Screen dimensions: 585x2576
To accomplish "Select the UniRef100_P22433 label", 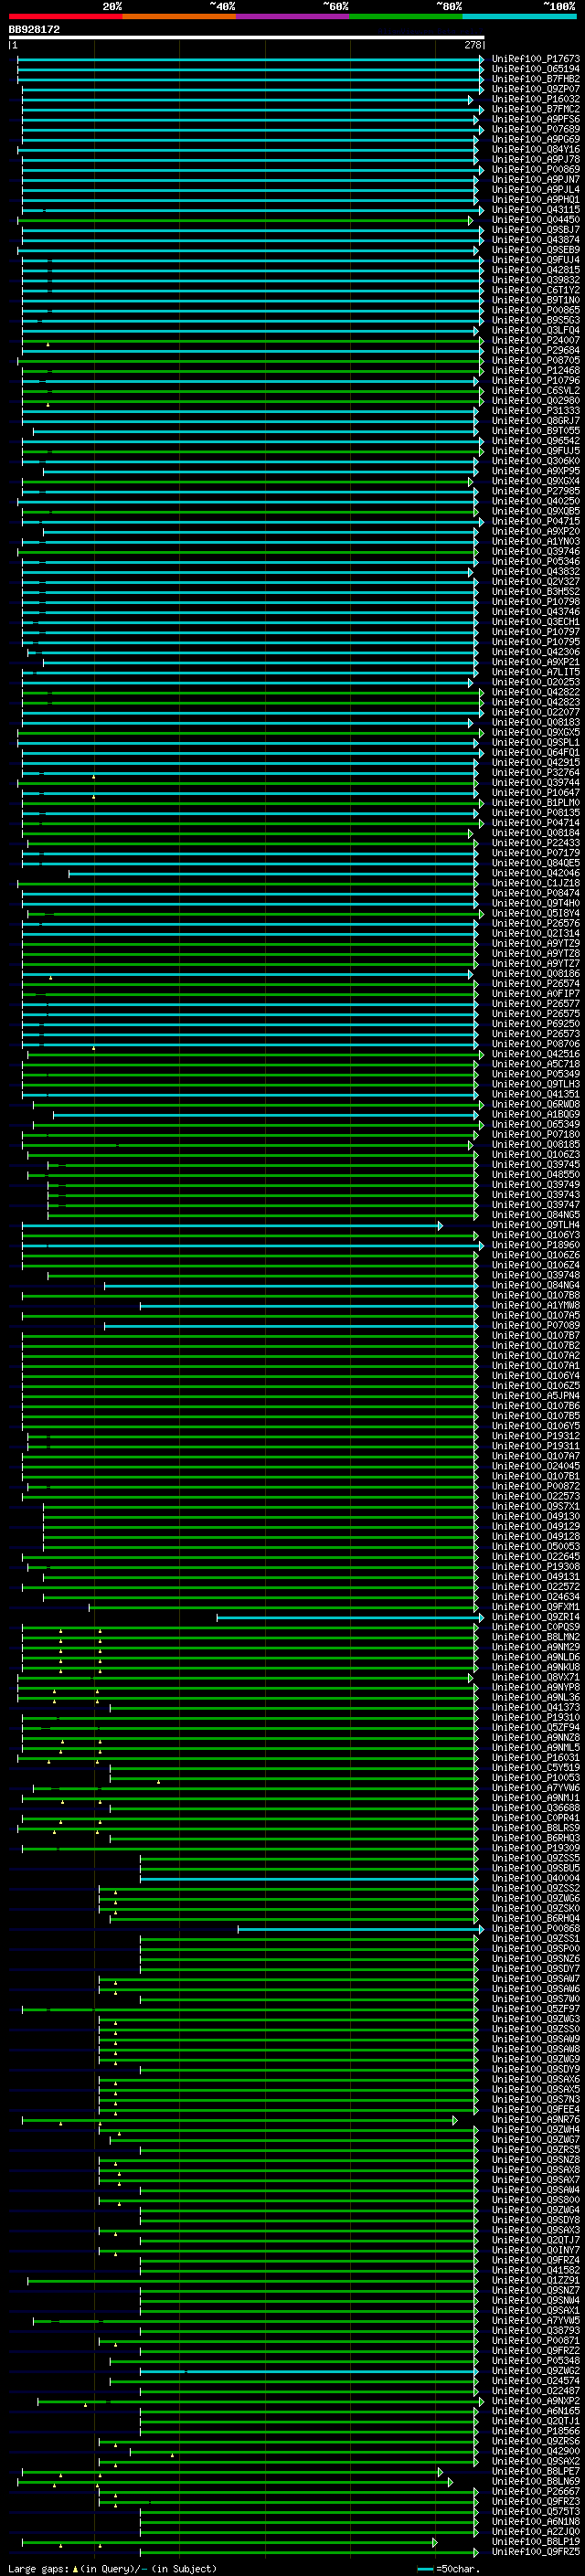I will [x=536, y=843].
